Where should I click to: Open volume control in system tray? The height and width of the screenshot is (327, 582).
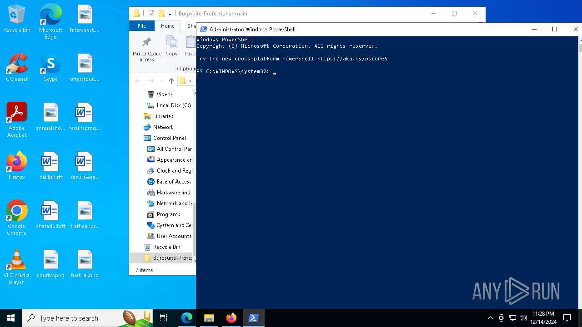(x=523, y=318)
